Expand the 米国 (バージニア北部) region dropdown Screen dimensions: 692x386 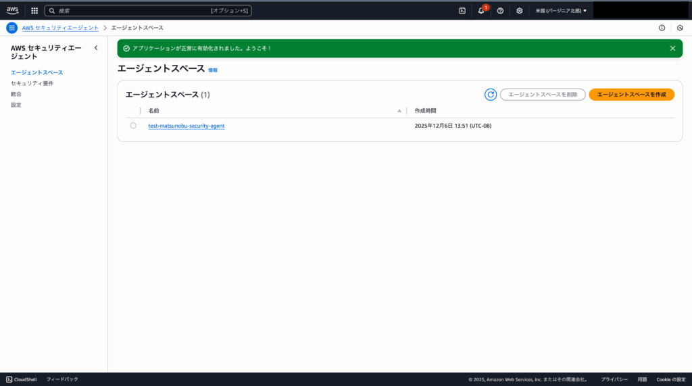(561, 11)
